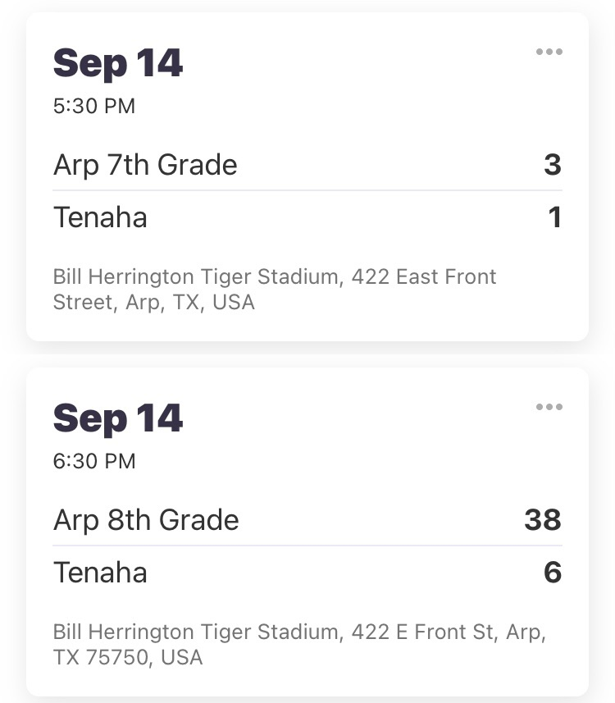Image resolution: width=615 pixels, height=703 pixels.
Task: Open the Arp 8th Grade team
Action: pyautogui.click(x=146, y=520)
